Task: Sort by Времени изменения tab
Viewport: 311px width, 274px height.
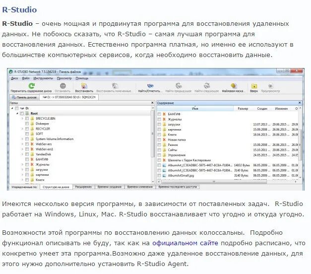Action: [140, 187]
